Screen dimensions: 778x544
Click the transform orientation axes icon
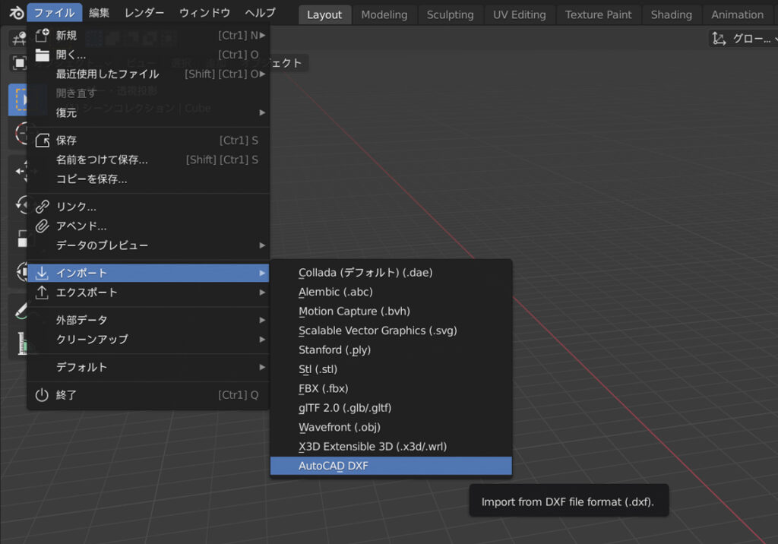click(719, 39)
